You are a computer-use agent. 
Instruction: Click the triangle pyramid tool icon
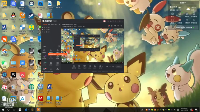57,69
